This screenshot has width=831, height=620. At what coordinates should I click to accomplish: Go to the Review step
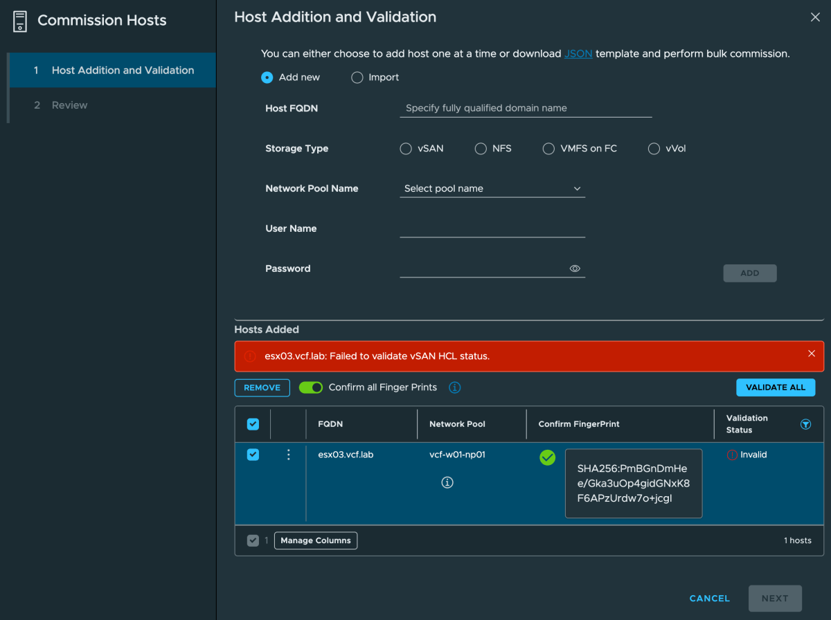pos(69,105)
